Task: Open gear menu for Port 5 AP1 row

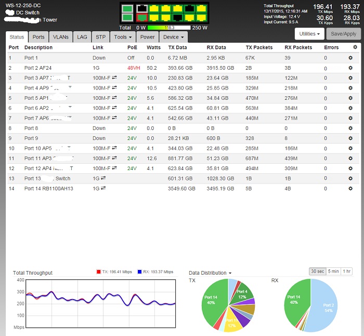Action: (350, 98)
